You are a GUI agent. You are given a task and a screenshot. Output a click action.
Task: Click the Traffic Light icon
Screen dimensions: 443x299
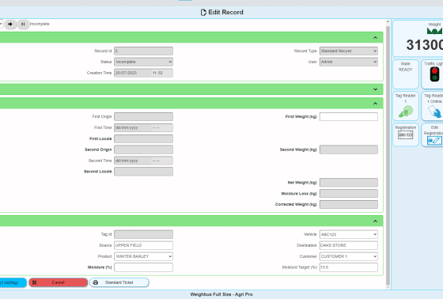point(434,75)
